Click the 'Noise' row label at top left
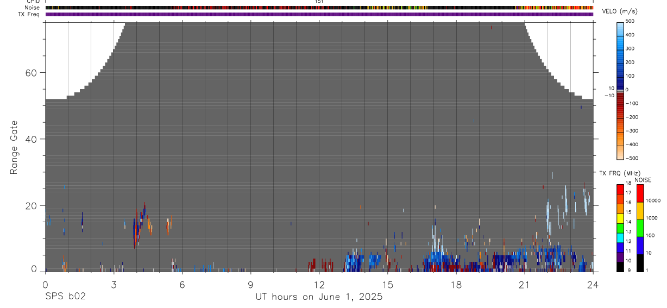The width and height of the screenshot is (667, 308). (32, 8)
